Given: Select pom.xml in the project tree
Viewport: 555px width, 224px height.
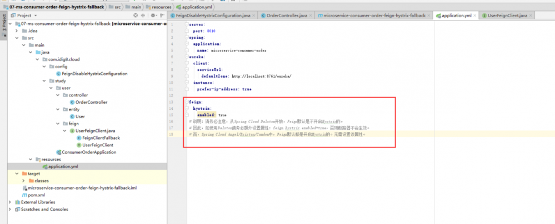Looking at the screenshot, I should click(34, 195).
